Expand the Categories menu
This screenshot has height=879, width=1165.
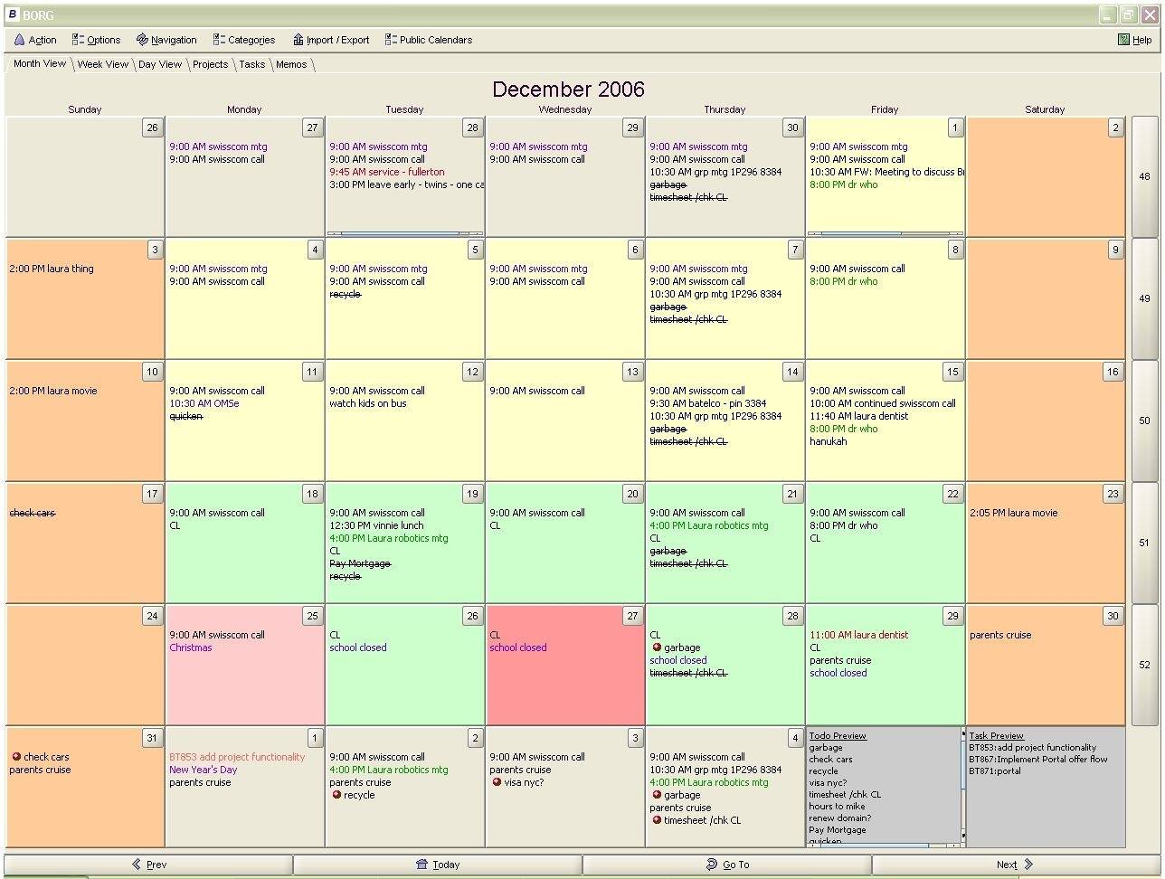[x=244, y=40]
